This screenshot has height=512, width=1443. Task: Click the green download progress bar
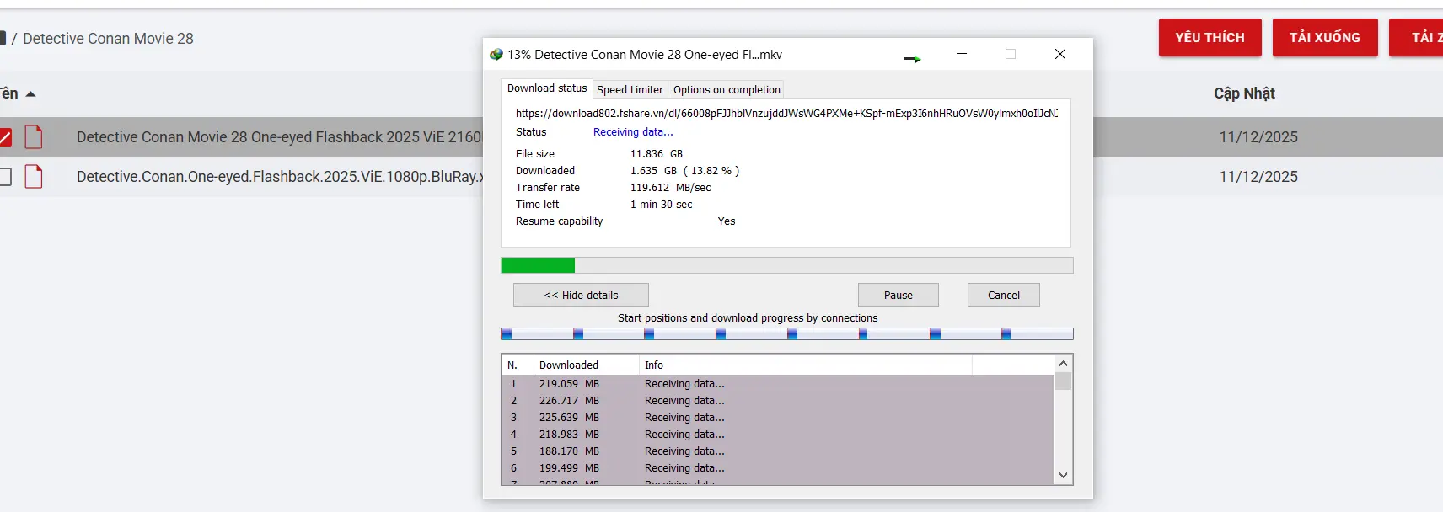[x=538, y=265]
